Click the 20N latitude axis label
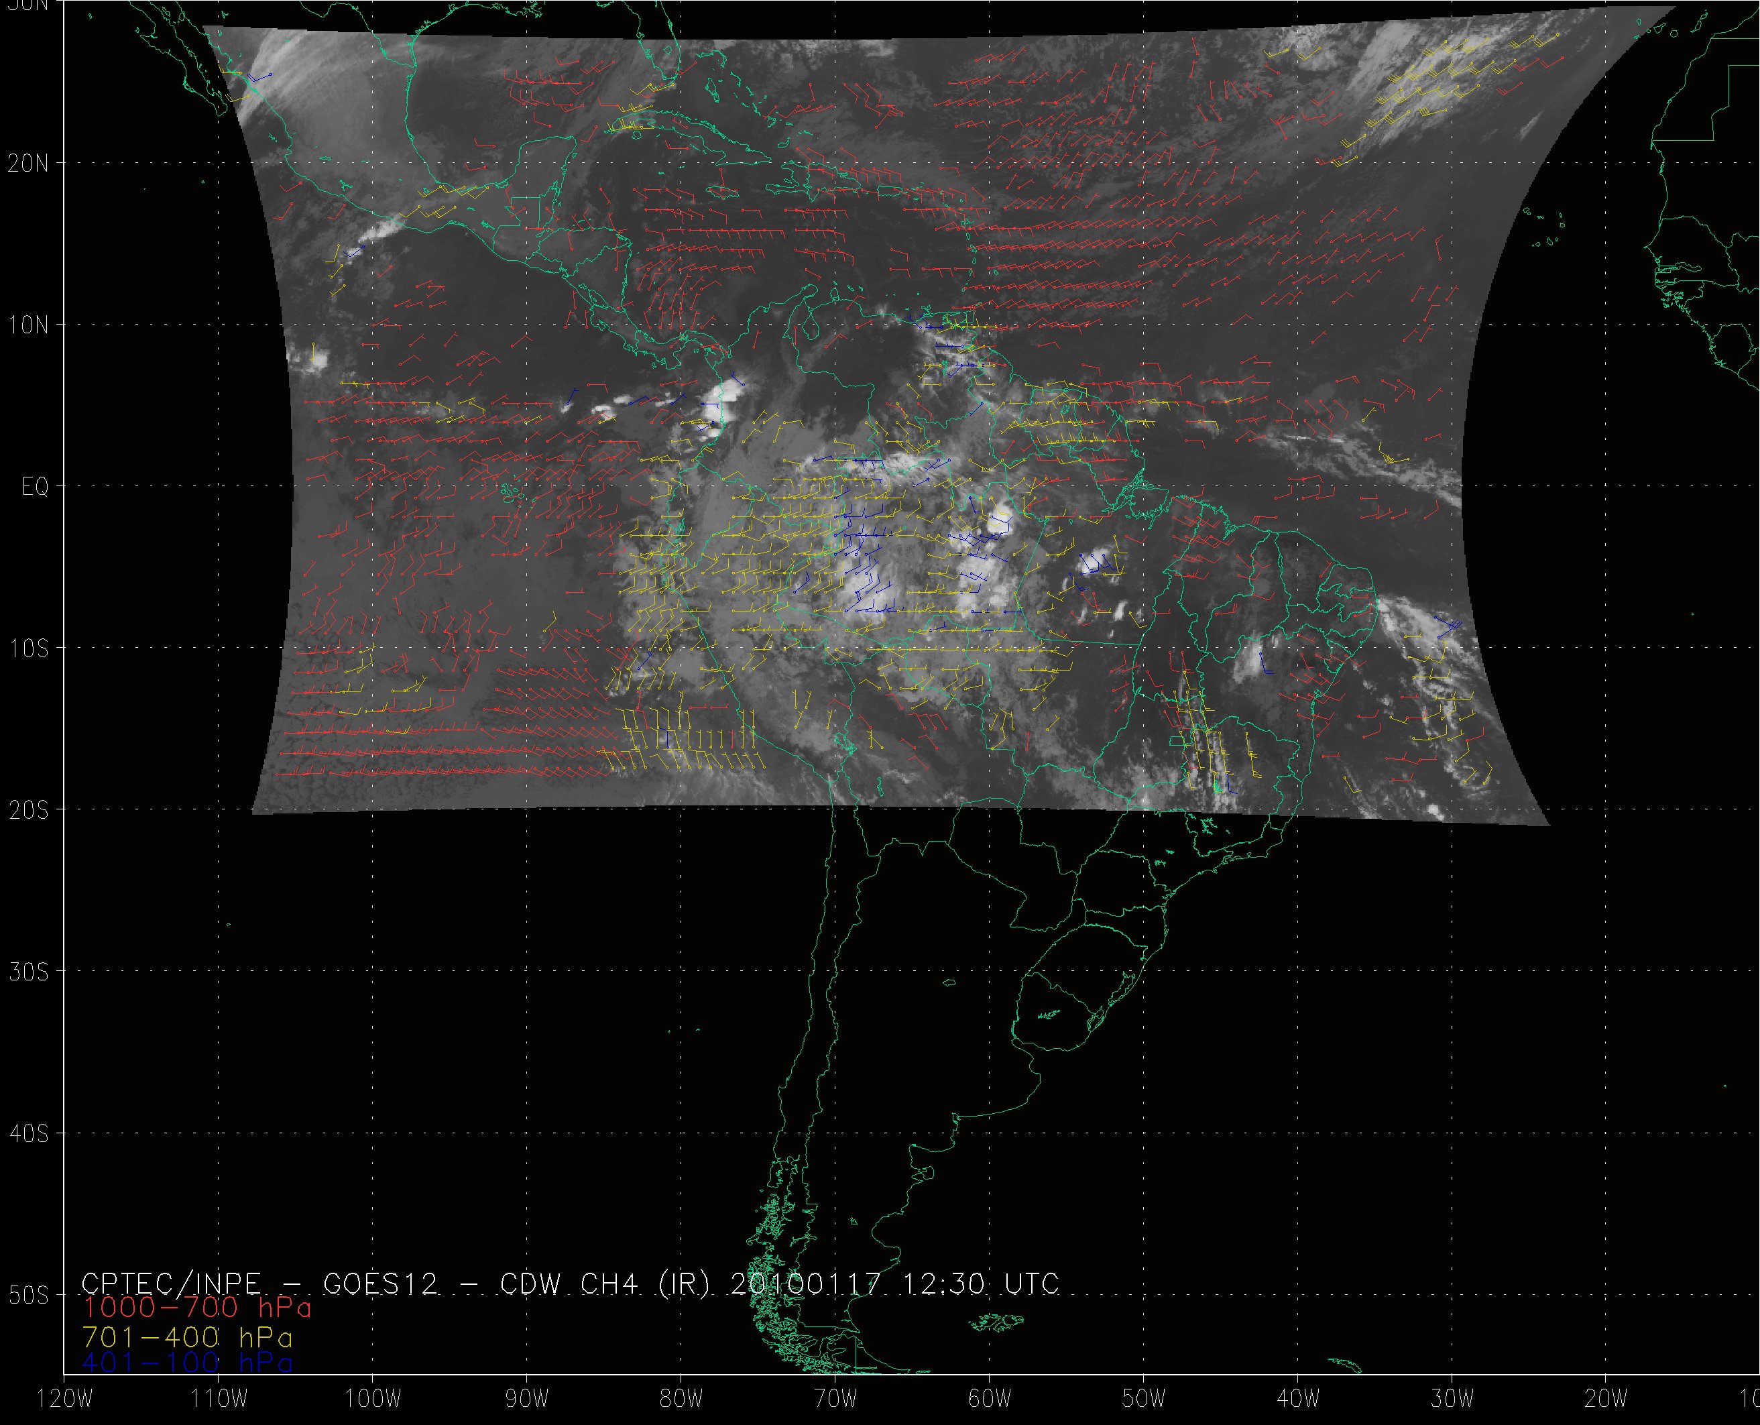The image size is (1760, 1425). click(x=29, y=164)
